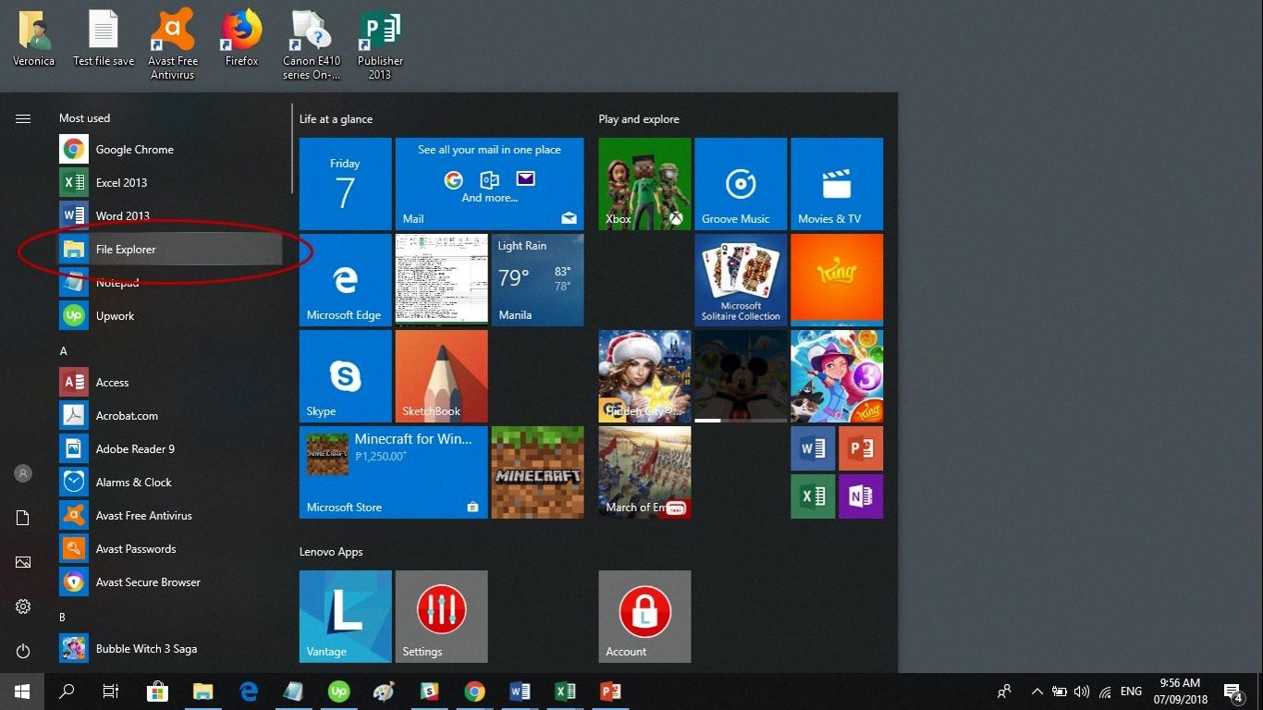
Task: Open Paint from the taskbar
Action: pos(384,692)
